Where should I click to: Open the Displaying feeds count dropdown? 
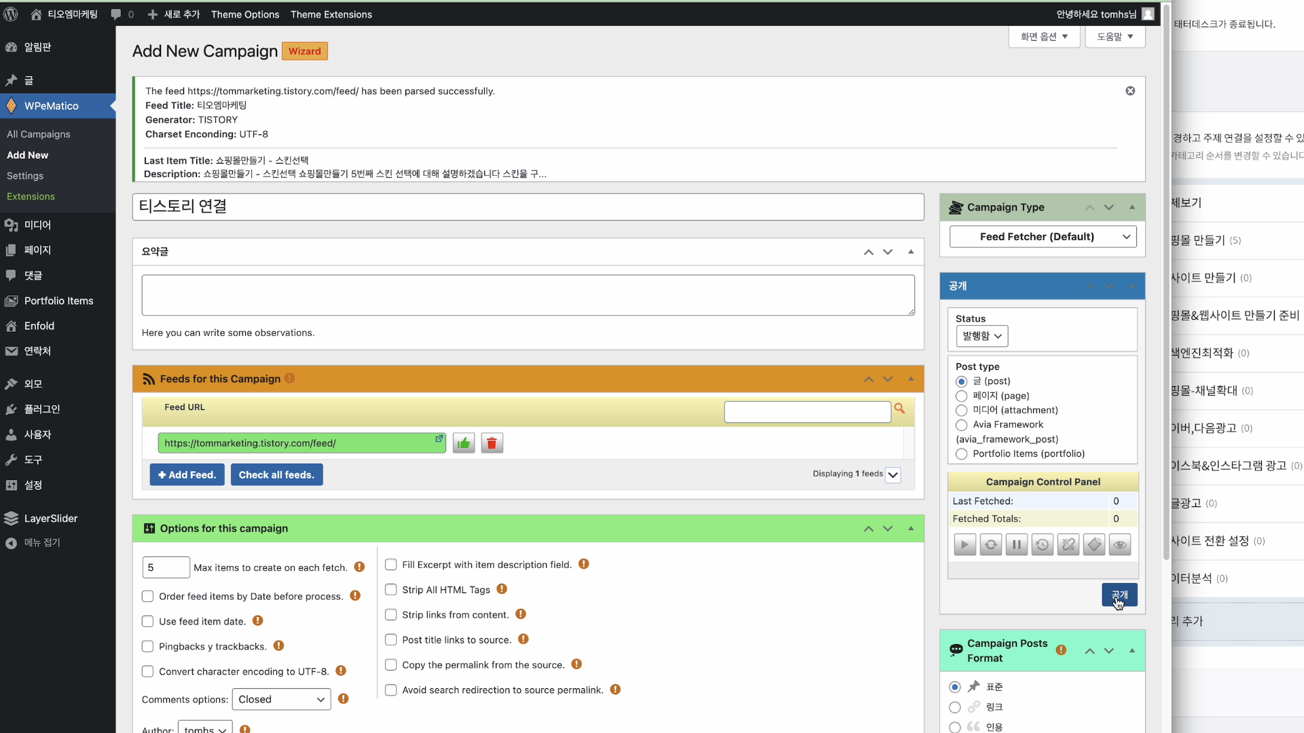tap(893, 475)
